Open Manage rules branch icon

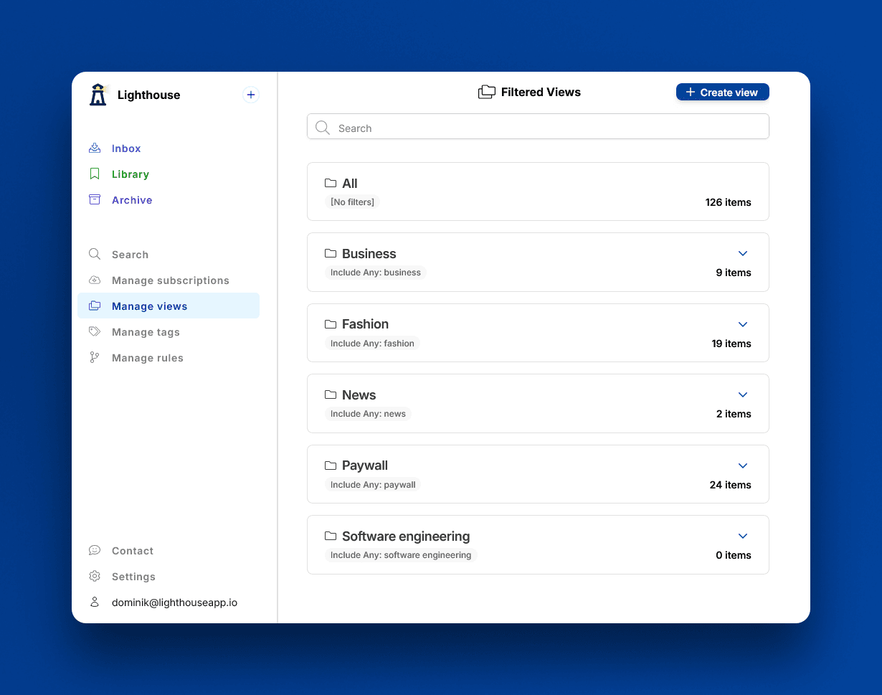95,358
